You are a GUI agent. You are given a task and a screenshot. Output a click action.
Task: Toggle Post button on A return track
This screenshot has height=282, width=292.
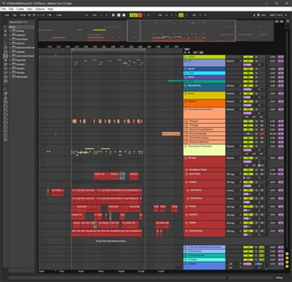tap(261, 247)
